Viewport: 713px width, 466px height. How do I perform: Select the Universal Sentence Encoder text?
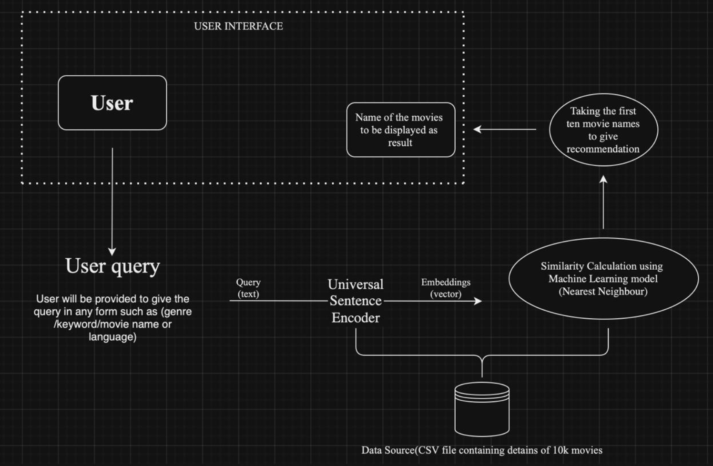[x=356, y=301]
